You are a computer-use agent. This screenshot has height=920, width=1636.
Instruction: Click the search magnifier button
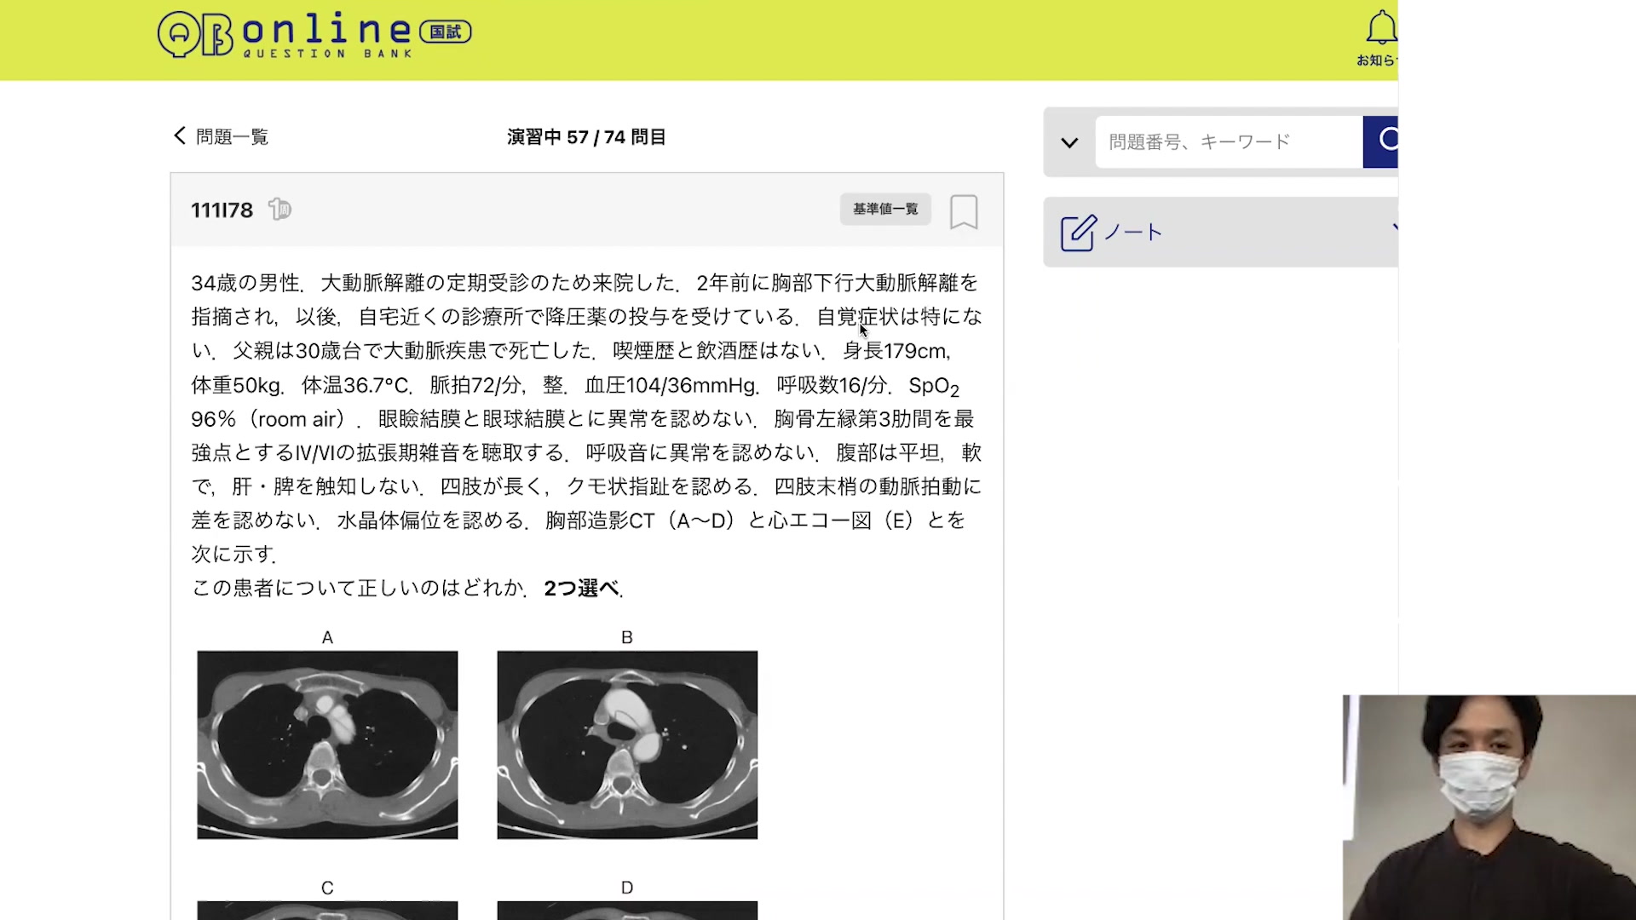pos(1382,141)
